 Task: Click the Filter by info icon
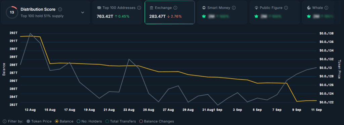[4, 121]
